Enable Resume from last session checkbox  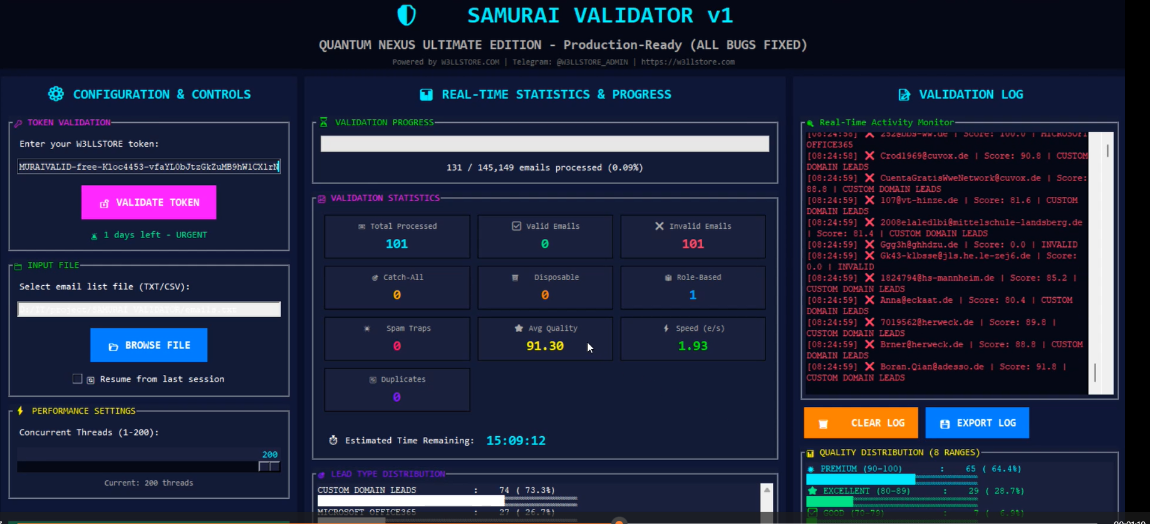pos(77,379)
